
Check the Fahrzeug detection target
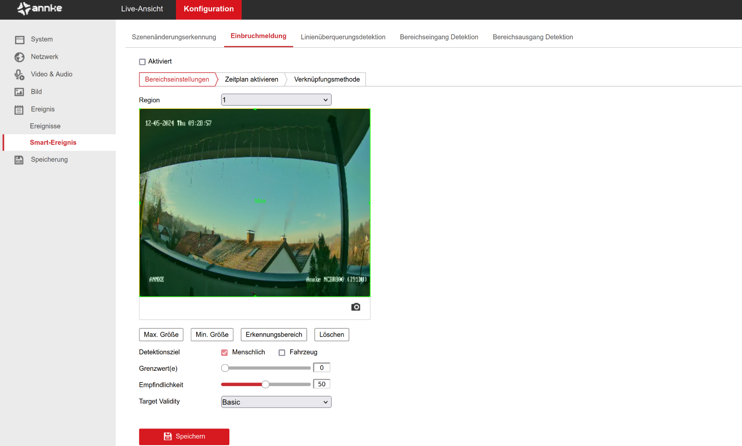pos(282,352)
